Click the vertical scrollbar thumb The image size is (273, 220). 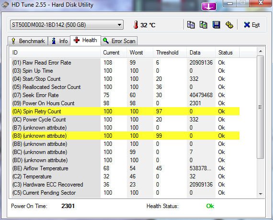261,107
